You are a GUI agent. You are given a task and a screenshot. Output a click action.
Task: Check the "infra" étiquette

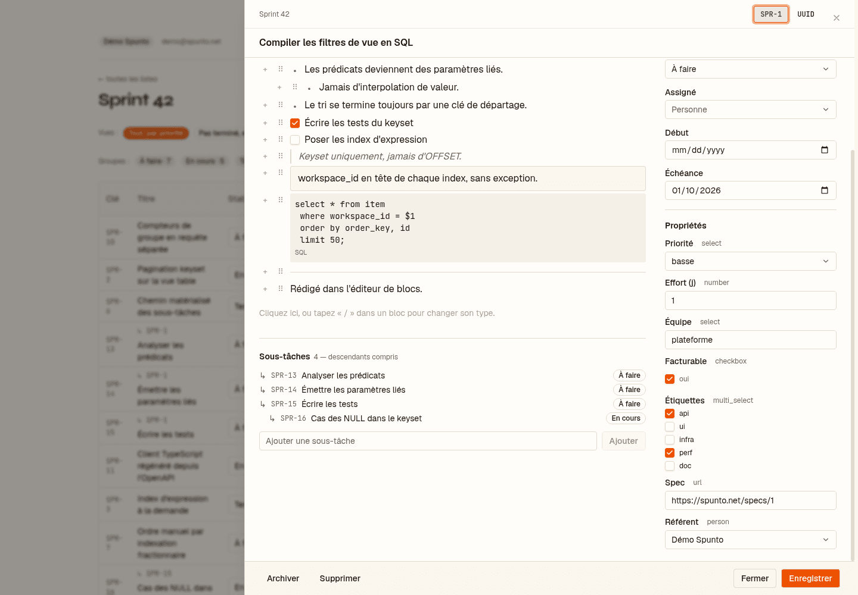pyautogui.click(x=670, y=440)
